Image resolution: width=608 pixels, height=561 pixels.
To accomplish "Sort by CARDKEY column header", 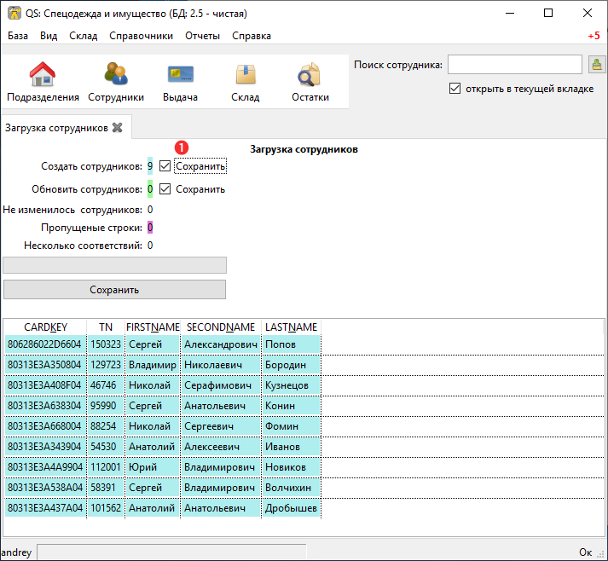I will pos(45,327).
